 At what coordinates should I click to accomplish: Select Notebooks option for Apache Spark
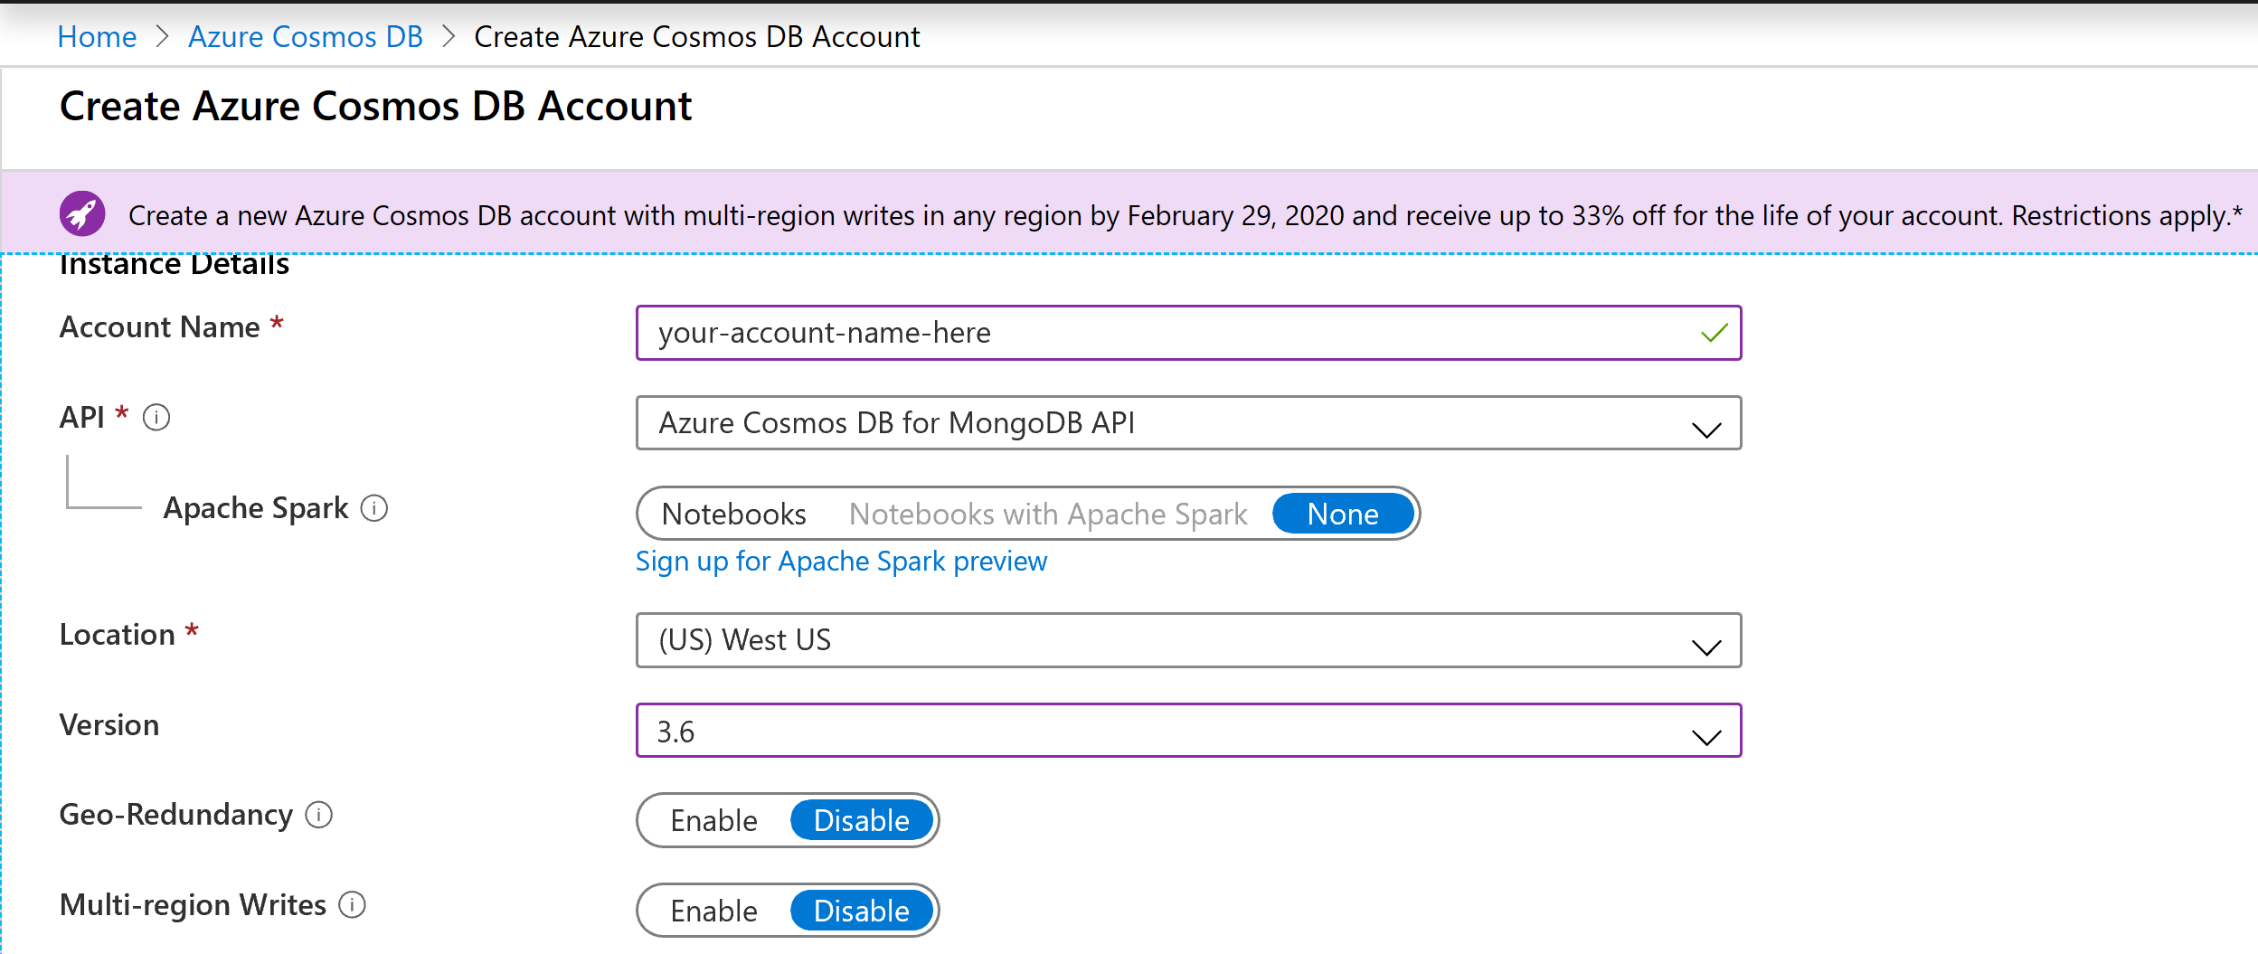(x=733, y=514)
